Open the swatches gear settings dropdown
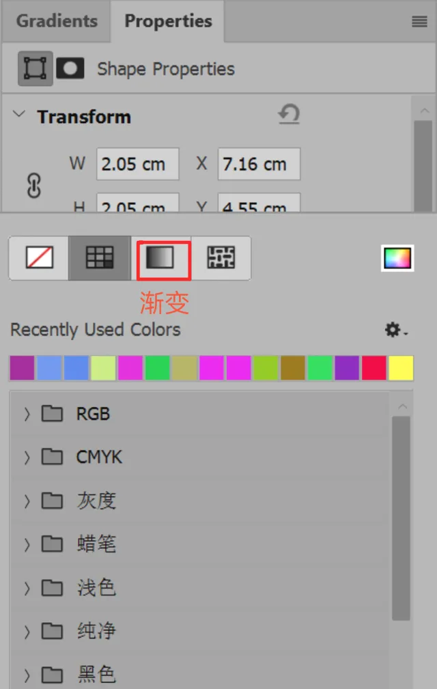The height and width of the screenshot is (689, 437). pos(396,330)
